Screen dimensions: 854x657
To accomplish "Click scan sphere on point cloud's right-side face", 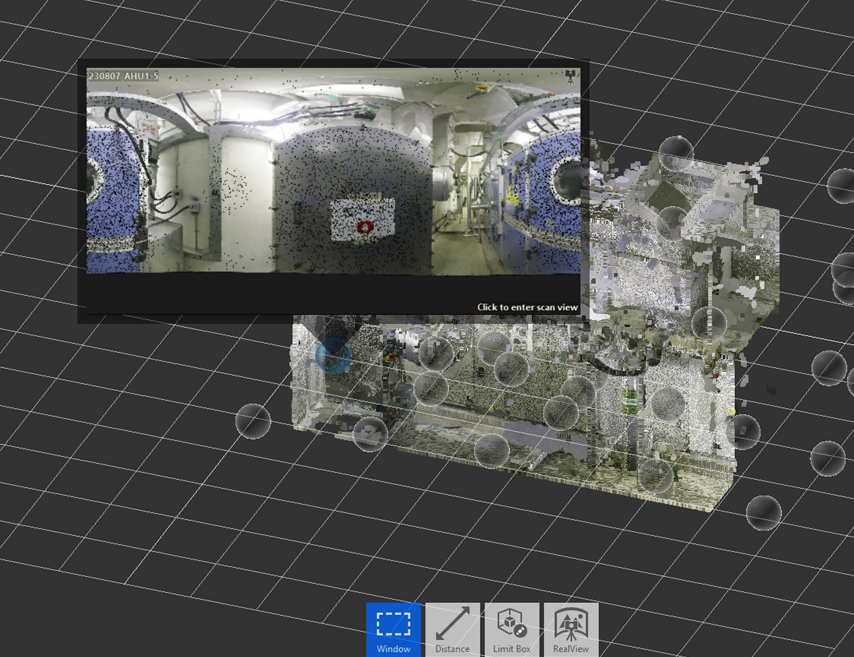I will tap(743, 431).
